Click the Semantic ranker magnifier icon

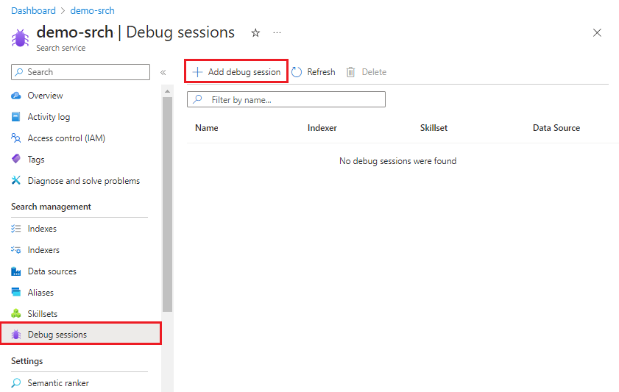tap(16, 383)
